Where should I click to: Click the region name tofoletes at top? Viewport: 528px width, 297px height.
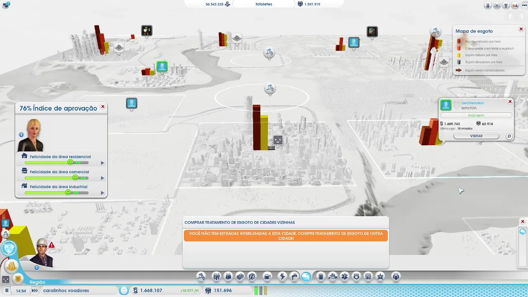coord(264,4)
